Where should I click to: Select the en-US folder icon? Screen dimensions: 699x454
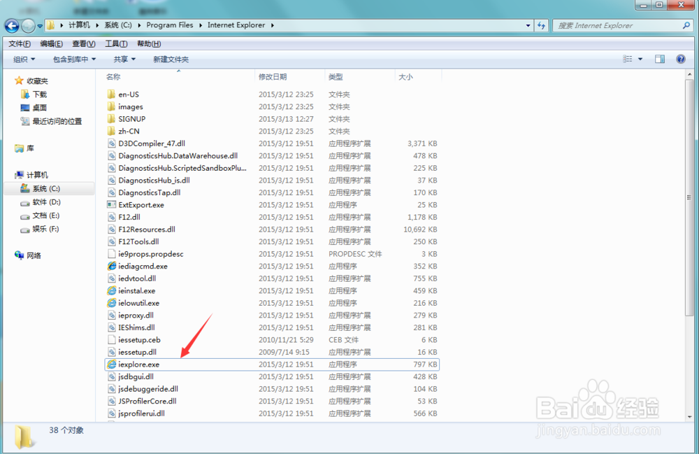coord(111,94)
